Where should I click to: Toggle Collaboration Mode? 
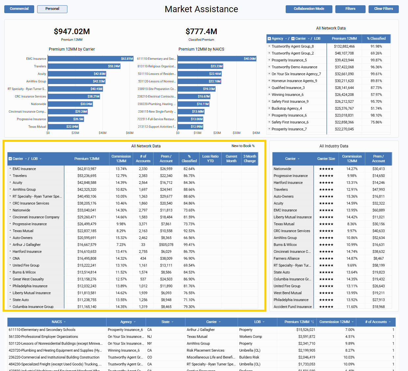[309, 9]
